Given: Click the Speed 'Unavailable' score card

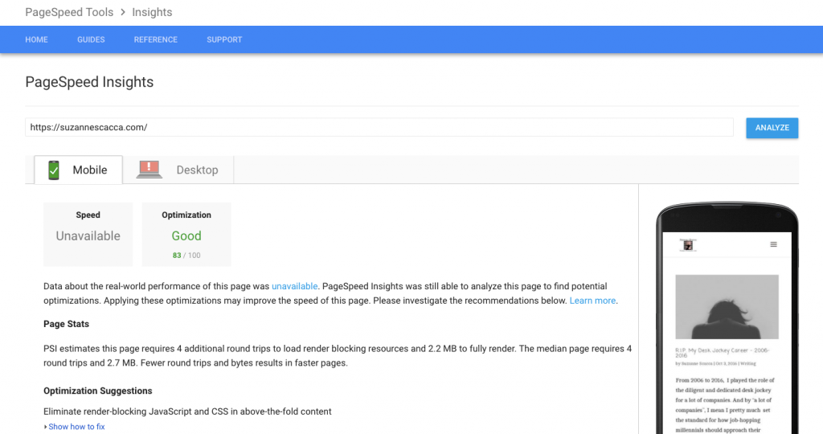Looking at the screenshot, I should [x=88, y=234].
